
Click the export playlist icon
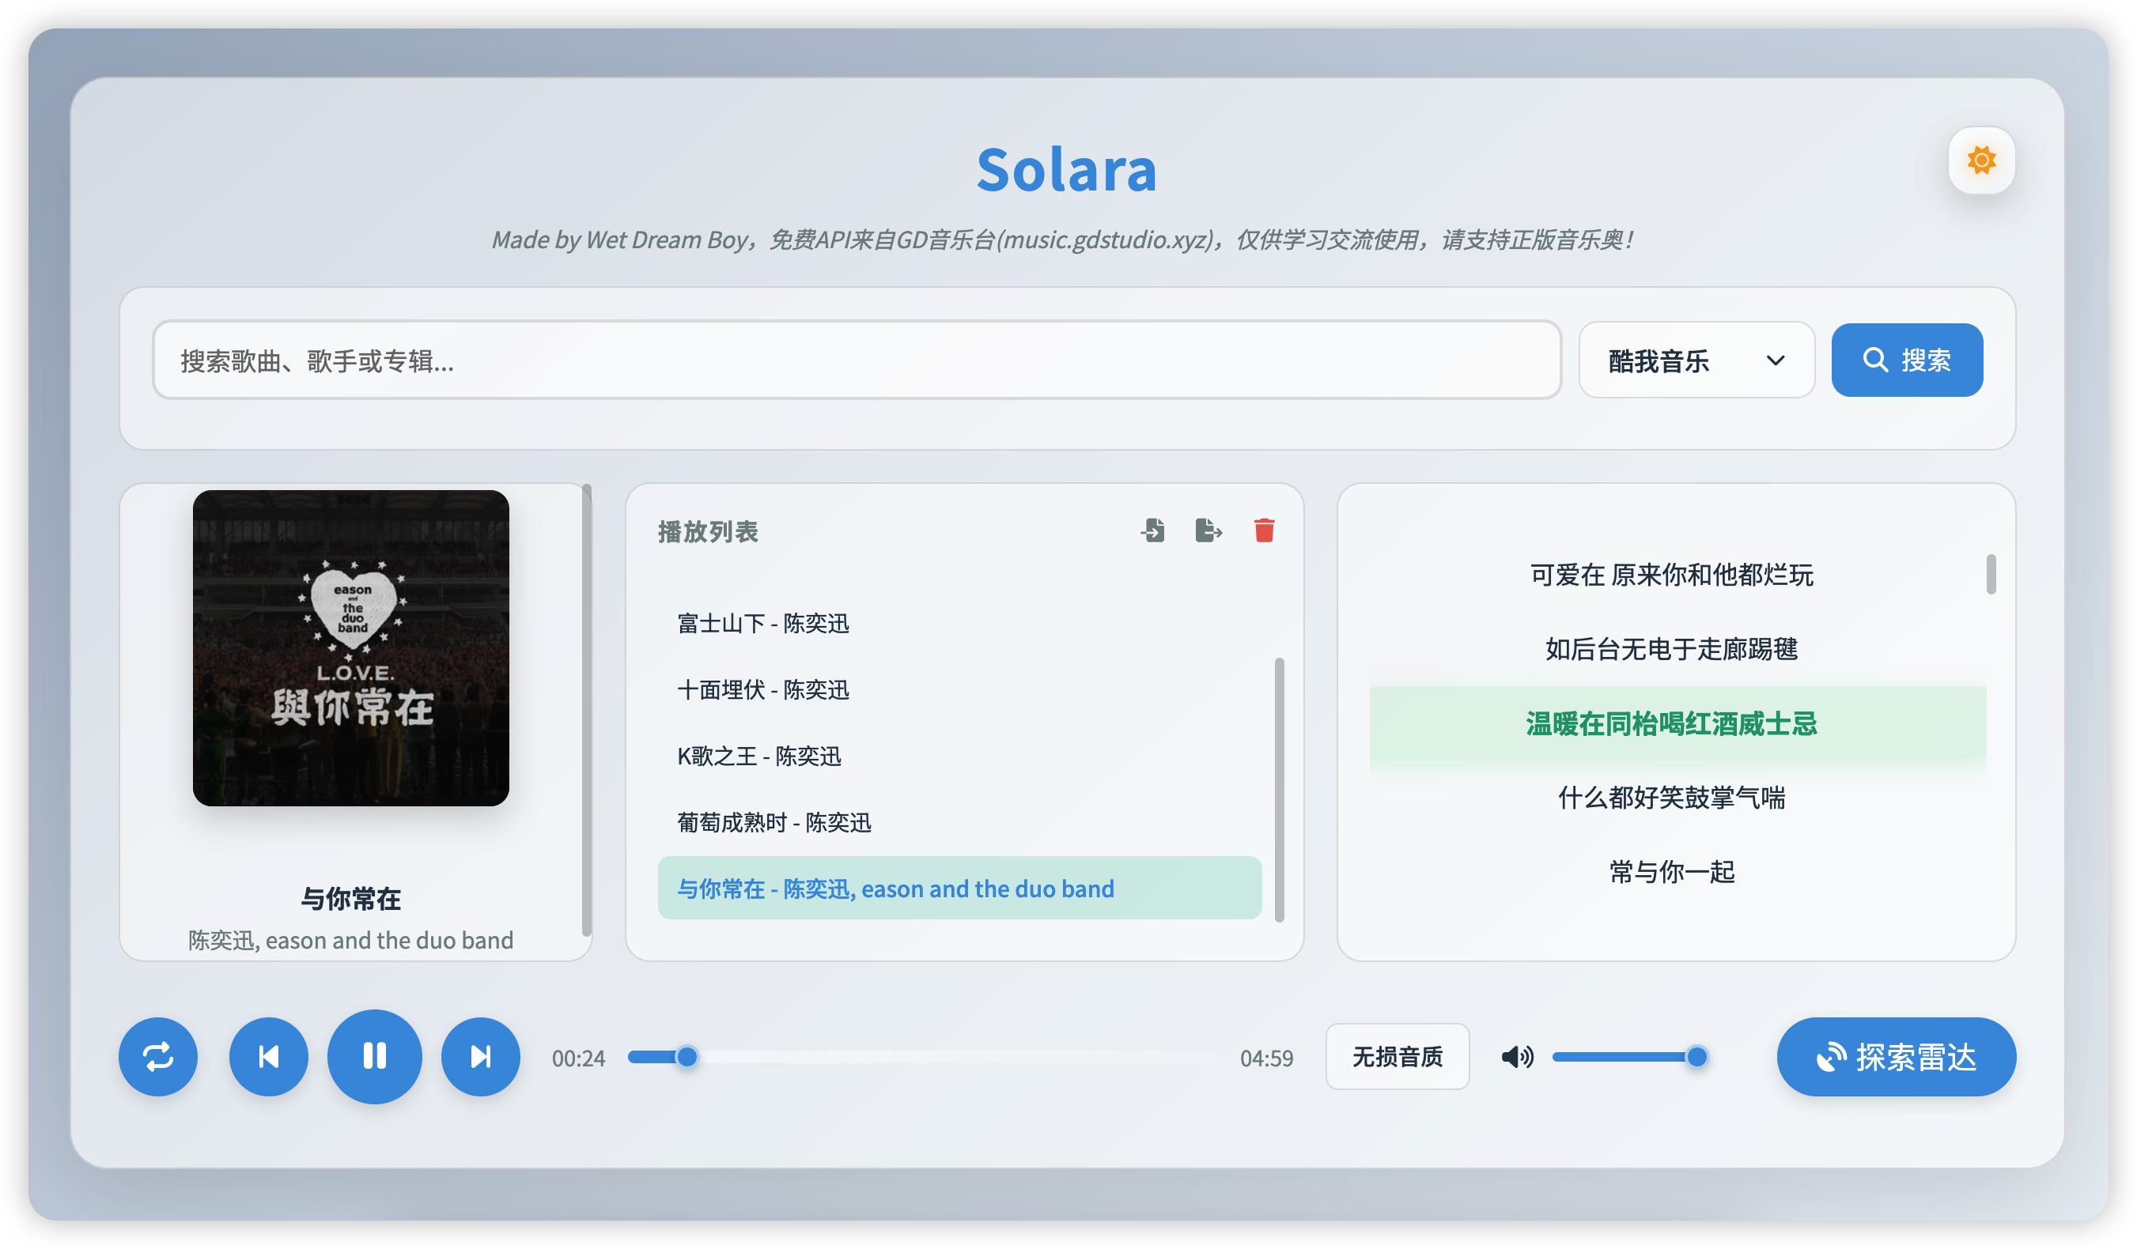(x=1208, y=530)
